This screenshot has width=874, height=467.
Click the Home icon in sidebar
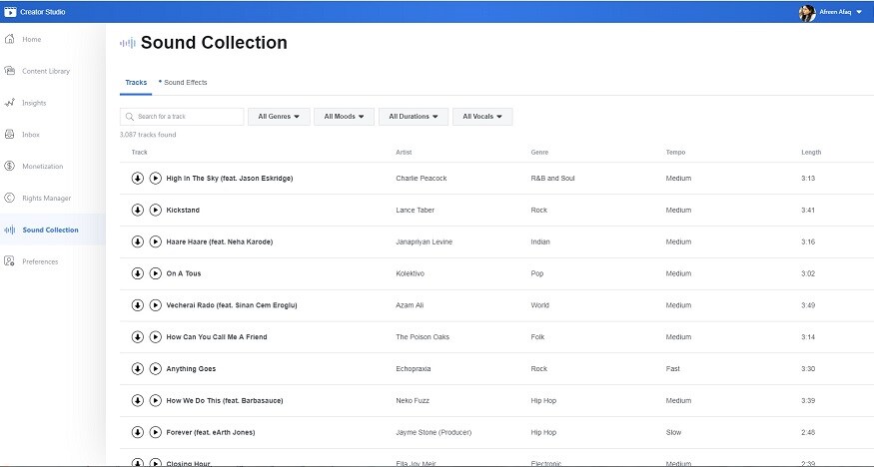pos(10,39)
